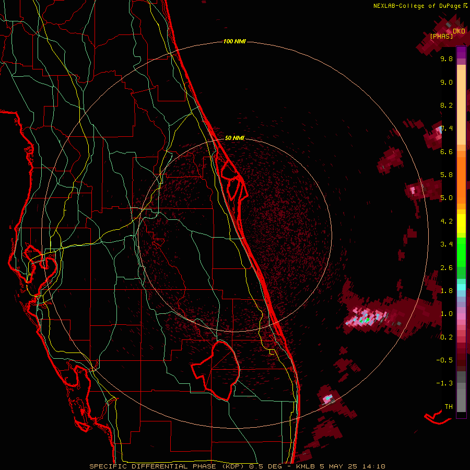This screenshot has width=470, height=470.
Task: Select the orange band on the color scale
Action: point(461,180)
